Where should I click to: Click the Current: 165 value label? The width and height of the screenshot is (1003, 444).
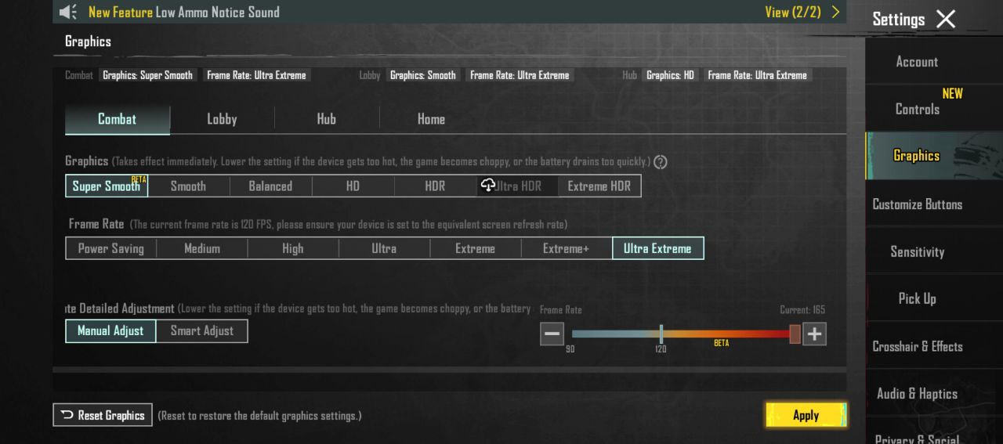click(x=802, y=310)
